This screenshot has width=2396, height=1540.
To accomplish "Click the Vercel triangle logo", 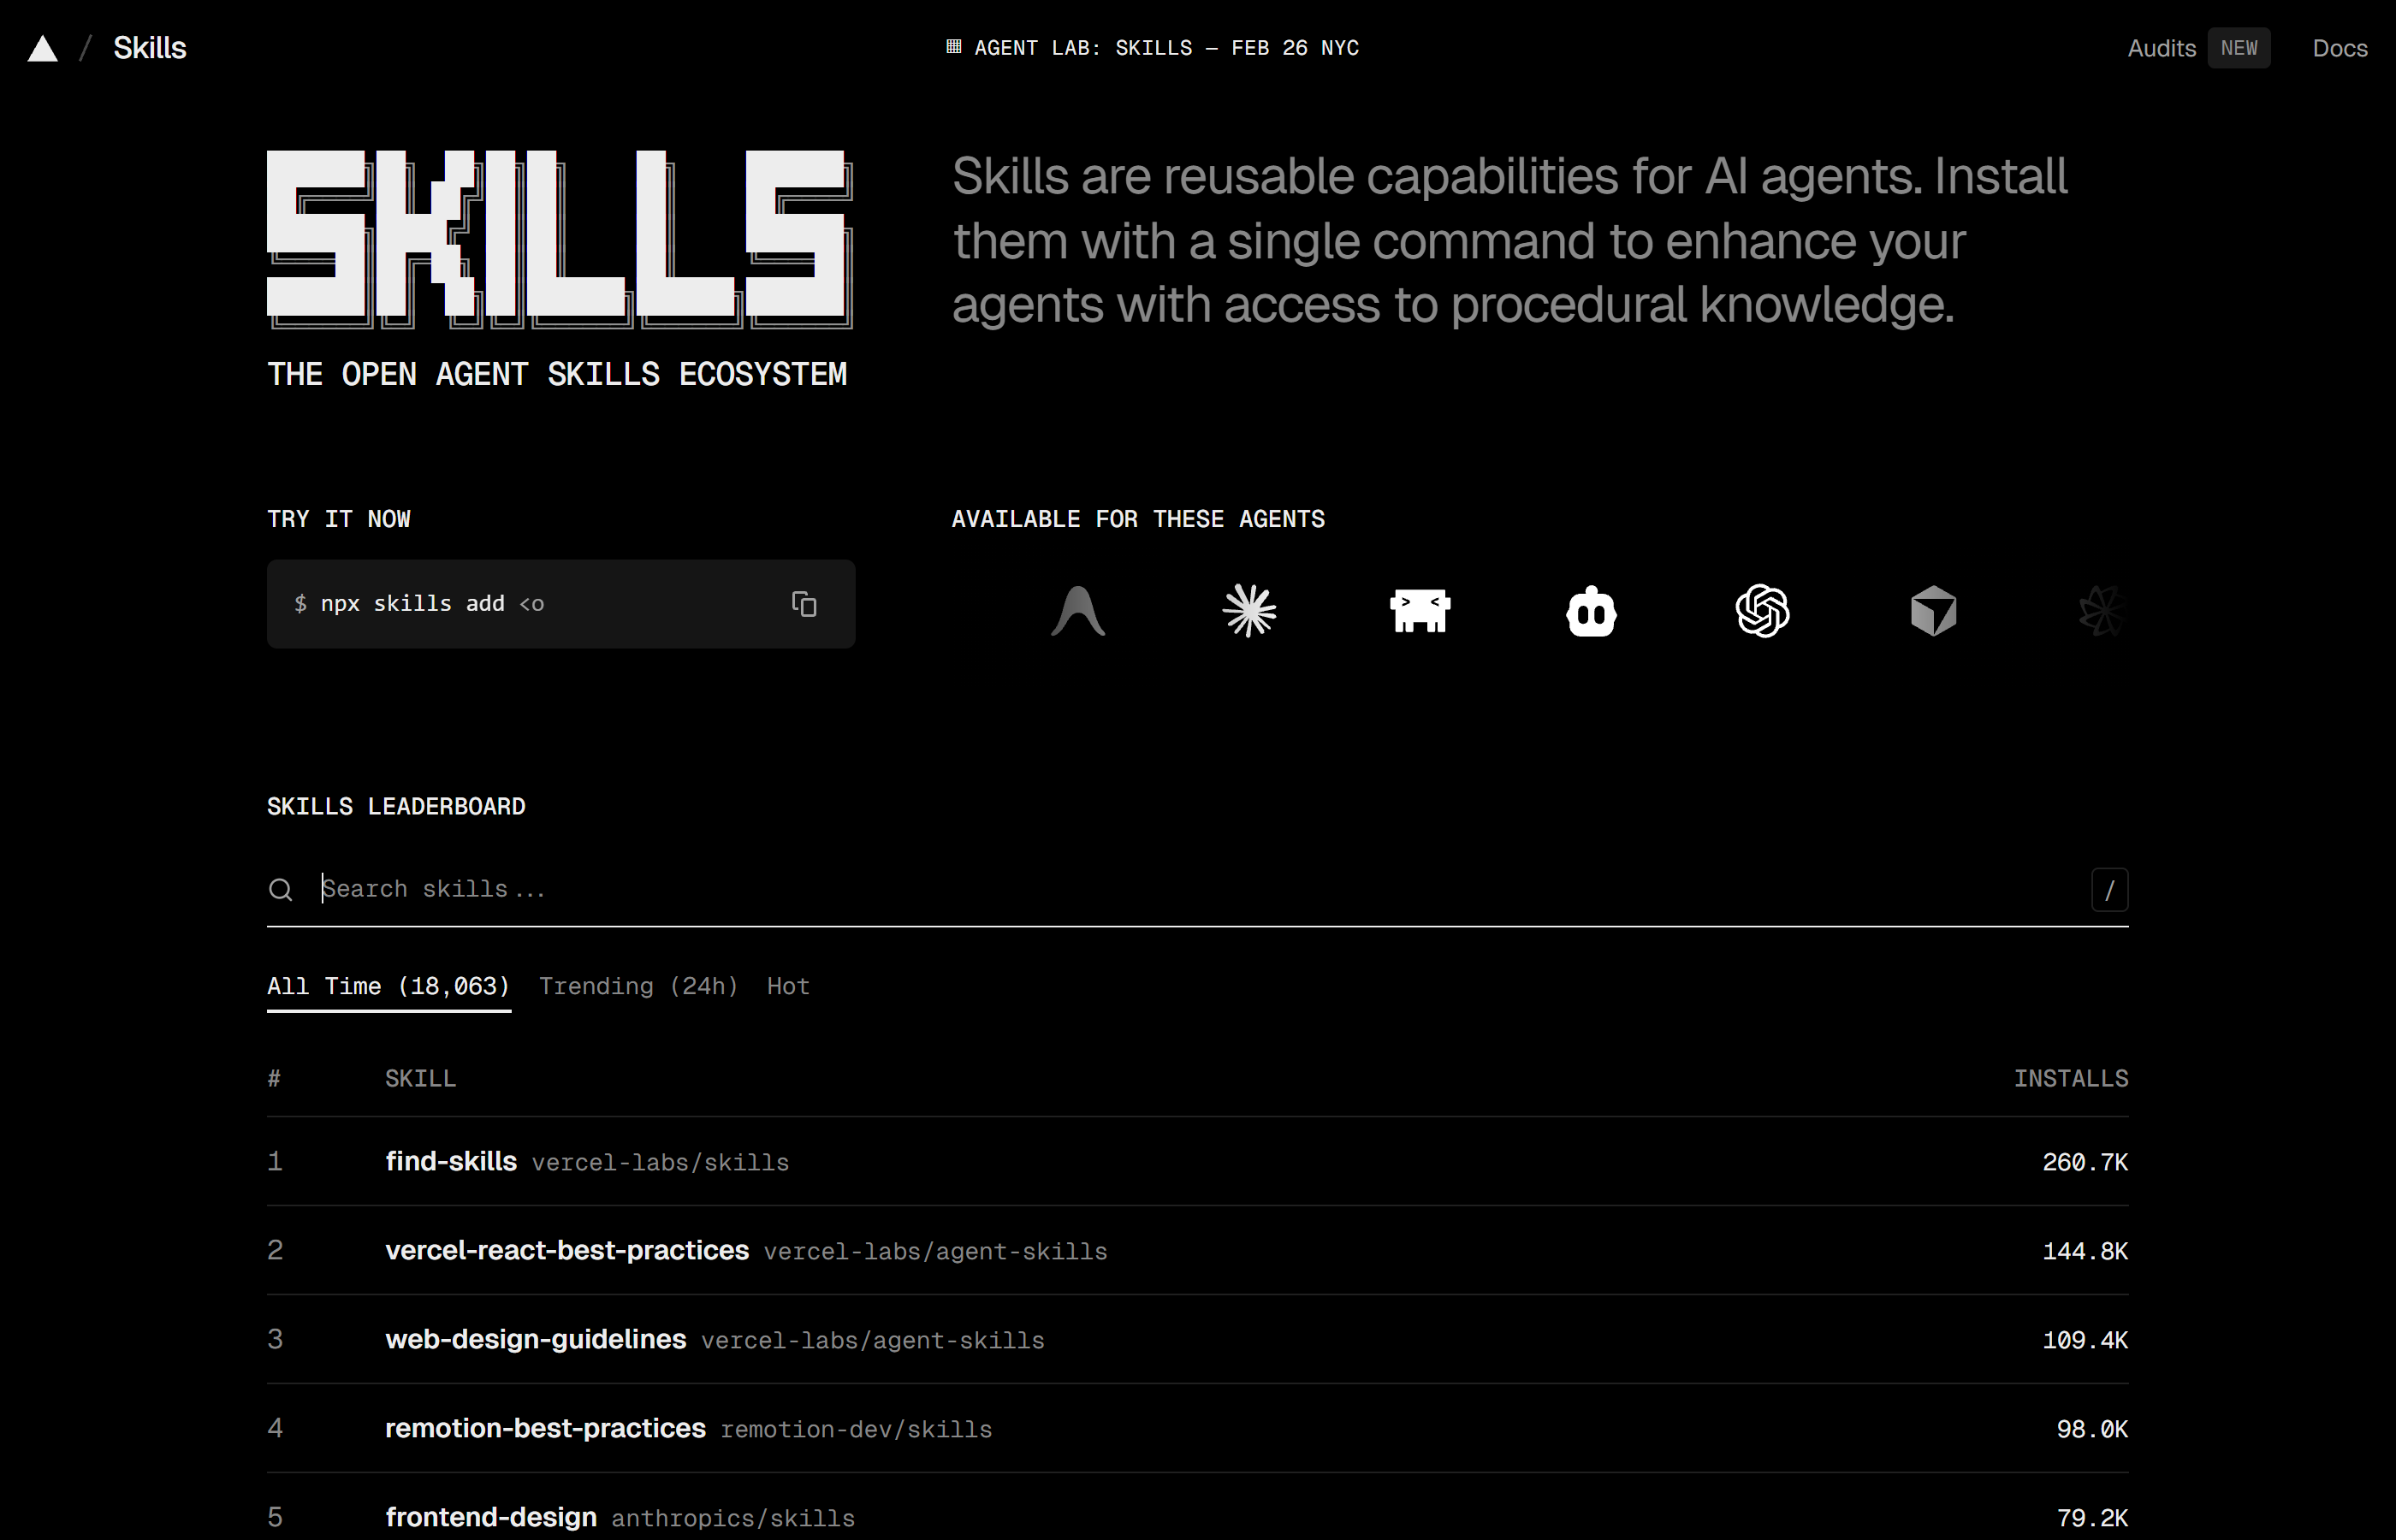I will tap(42, 48).
